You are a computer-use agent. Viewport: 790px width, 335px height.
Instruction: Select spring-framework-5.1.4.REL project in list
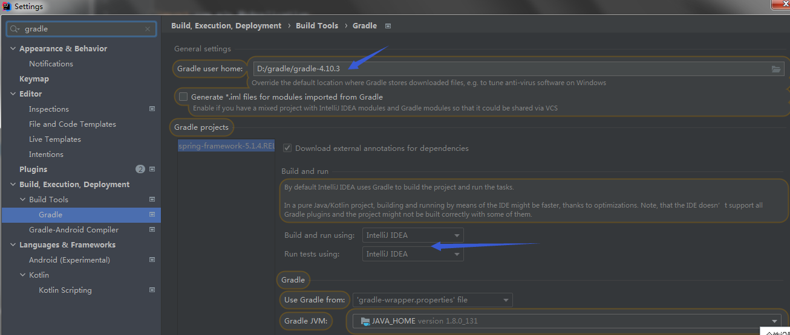226,146
